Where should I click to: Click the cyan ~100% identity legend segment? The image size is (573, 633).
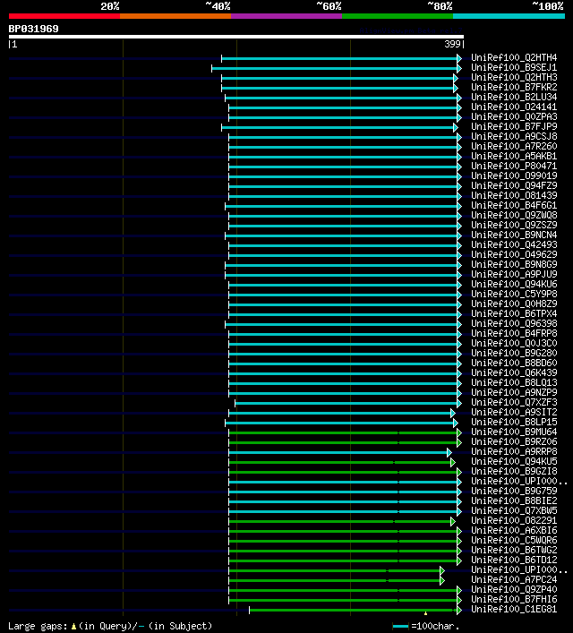point(509,16)
